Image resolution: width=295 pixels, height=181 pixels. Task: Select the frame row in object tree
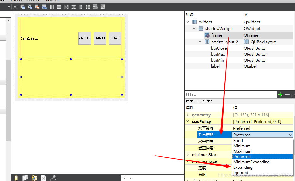(239, 35)
